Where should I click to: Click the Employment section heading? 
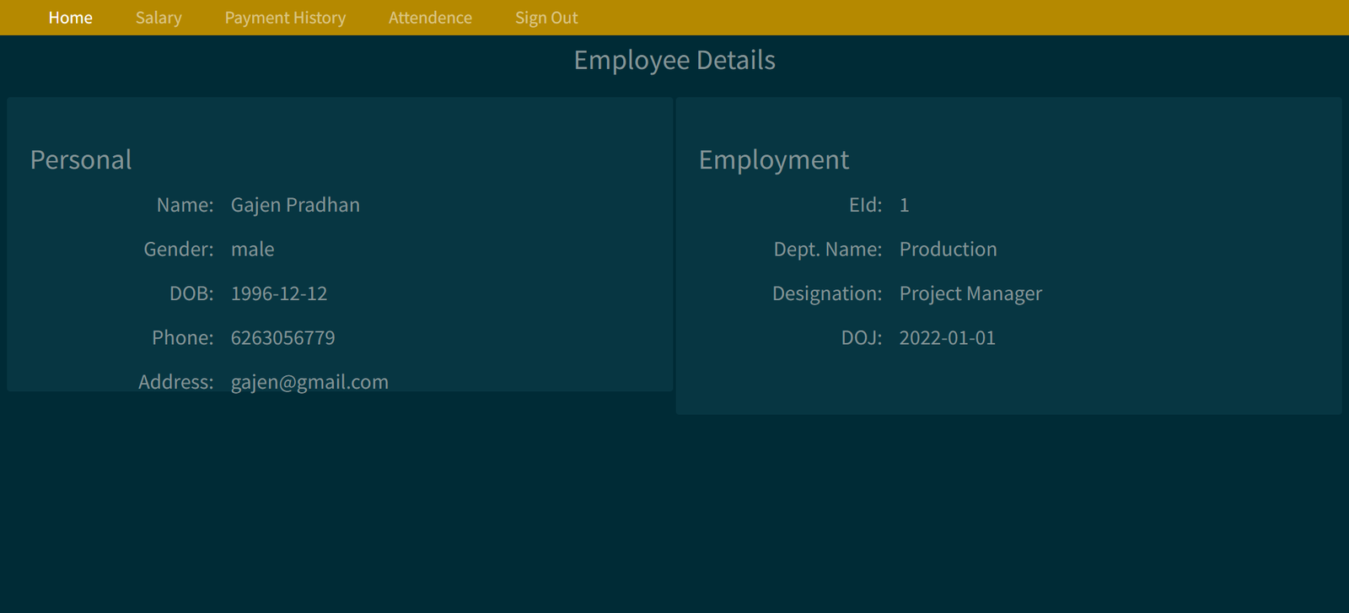(x=773, y=159)
